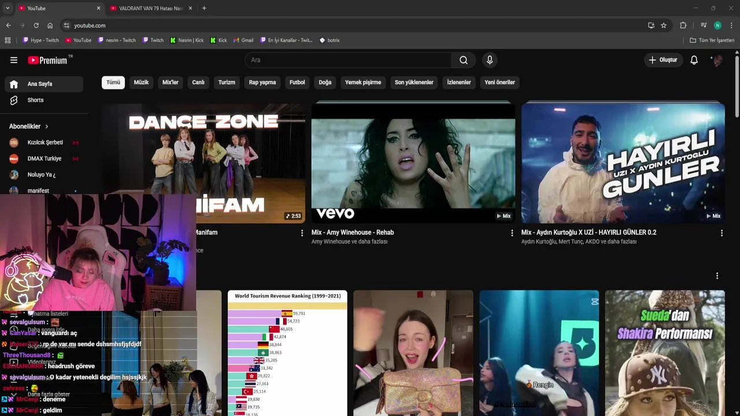Open Noluyo Ya ¿ channel subscription
Image resolution: width=740 pixels, height=416 pixels.
44,174
